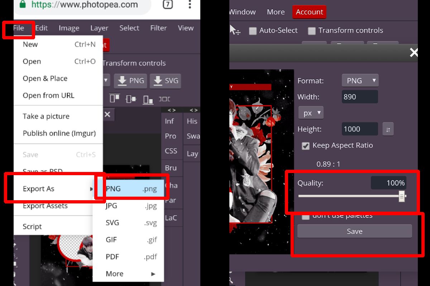Image resolution: width=430 pixels, height=286 pixels.
Task: Open the Image menu
Action: pyautogui.click(x=69, y=28)
